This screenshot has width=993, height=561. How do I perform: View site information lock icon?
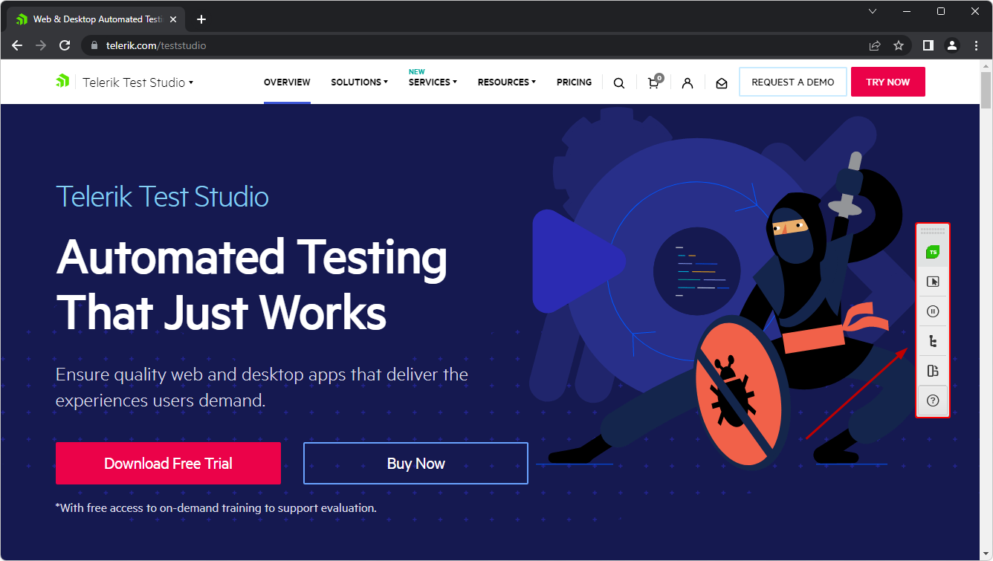(94, 45)
